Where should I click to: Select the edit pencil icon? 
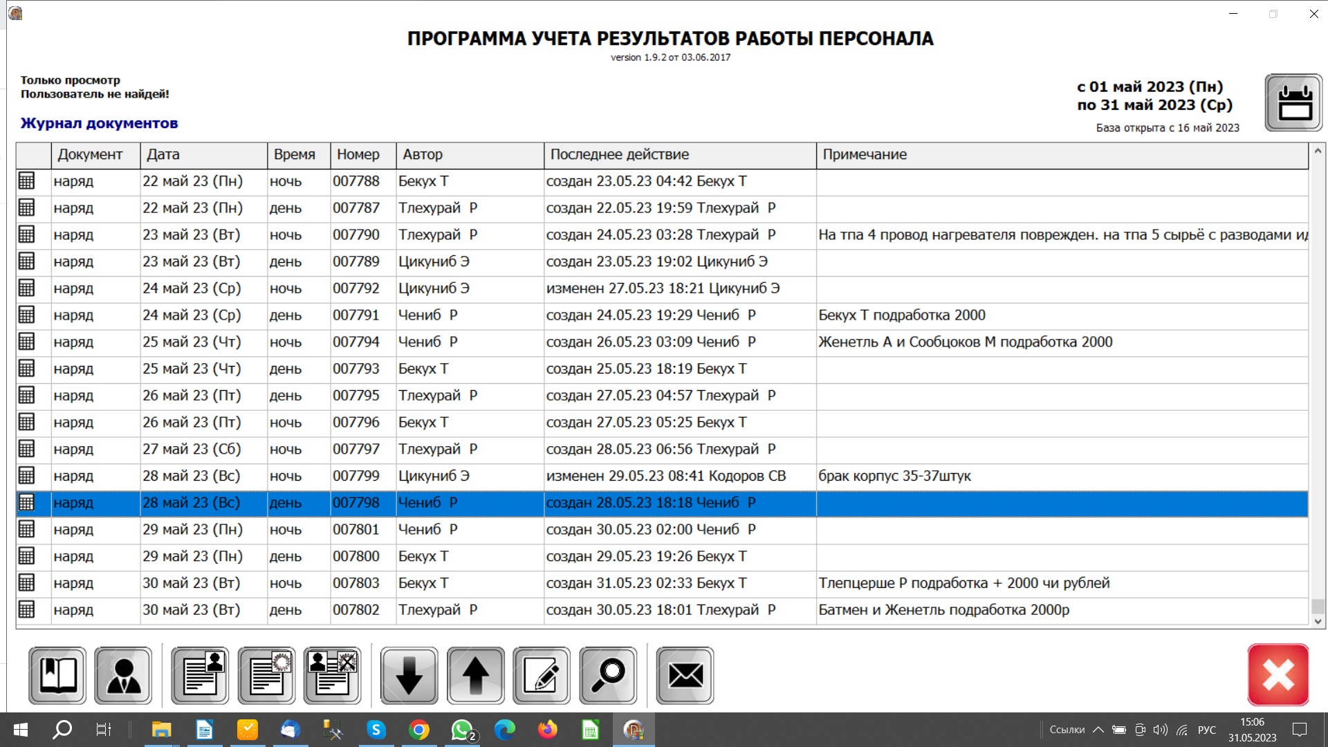click(x=542, y=674)
